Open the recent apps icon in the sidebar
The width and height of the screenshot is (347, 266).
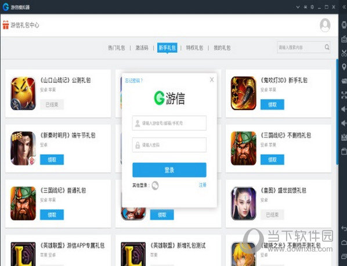344,256
